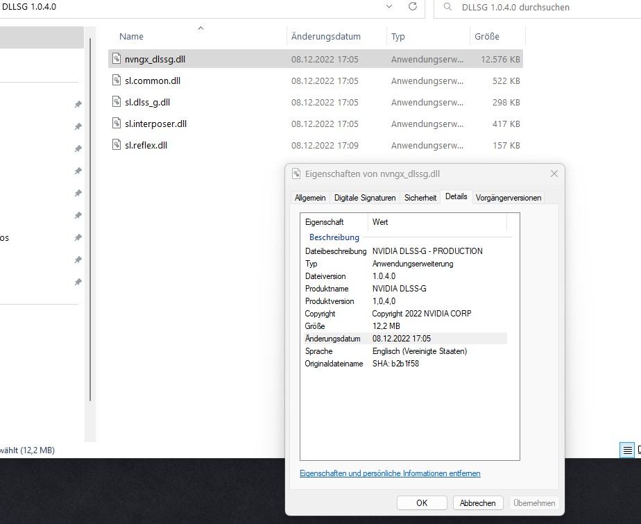Click the date 08.12.2022 17:09
The width and height of the screenshot is (641, 524).
pyautogui.click(x=325, y=145)
